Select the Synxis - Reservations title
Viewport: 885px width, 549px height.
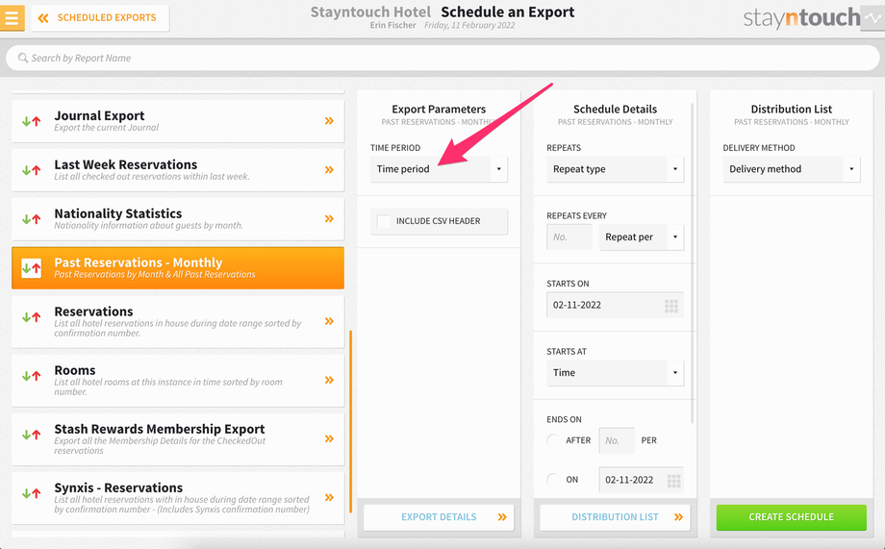118,487
